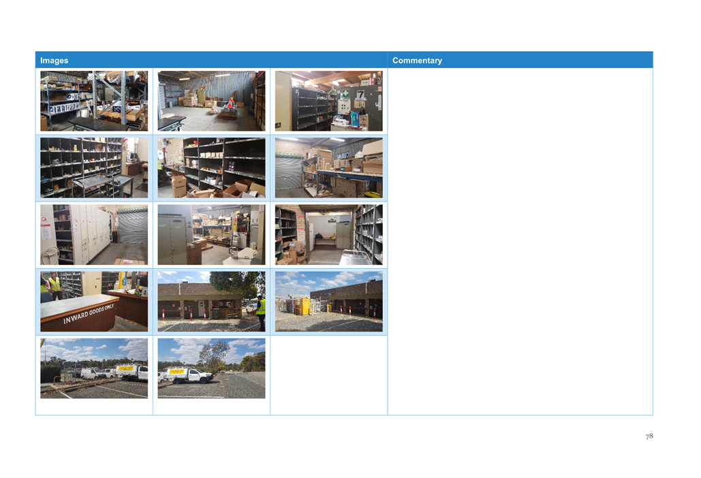Select the stocked parts shelves photo in row two
The width and height of the screenshot is (701, 478).
point(94,168)
